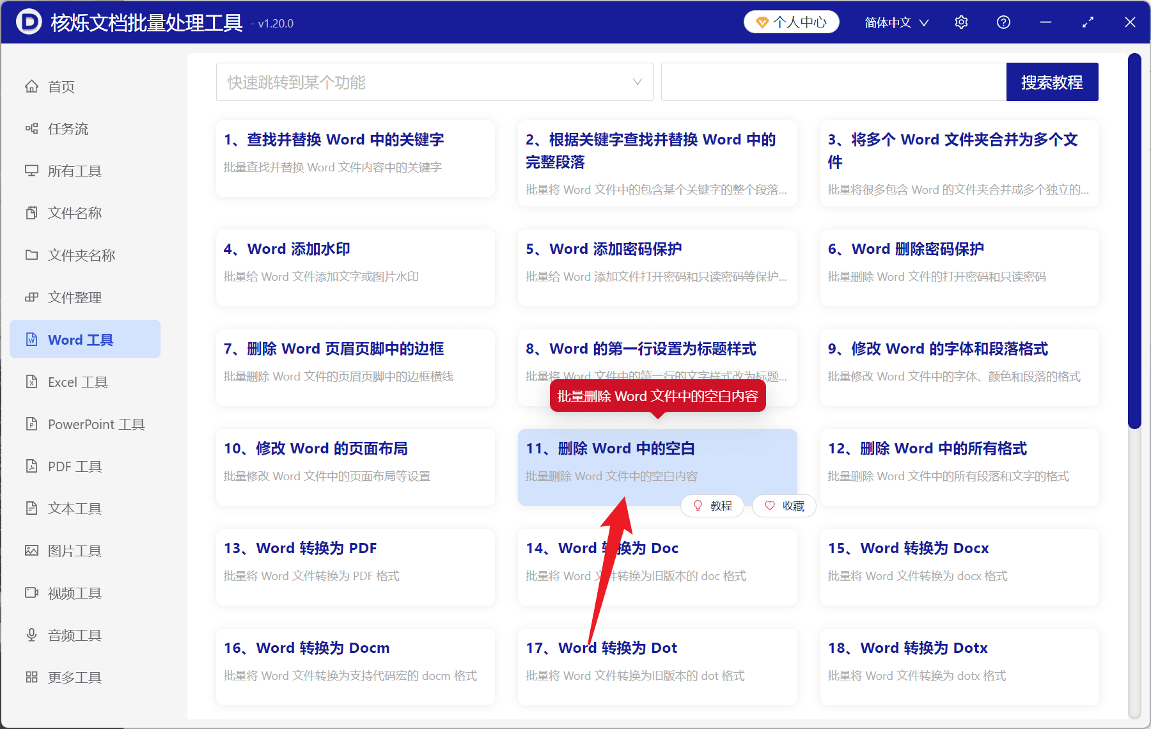Click the 任务流 workflow icon
The image size is (1151, 729).
click(x=31, y=129)
